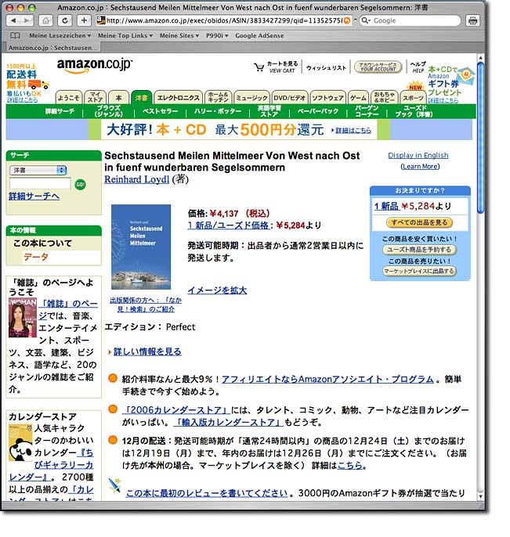Viewport: 510px width, 537px height.
Task: Click the Add Bookmark plus button
Action: 84,20
